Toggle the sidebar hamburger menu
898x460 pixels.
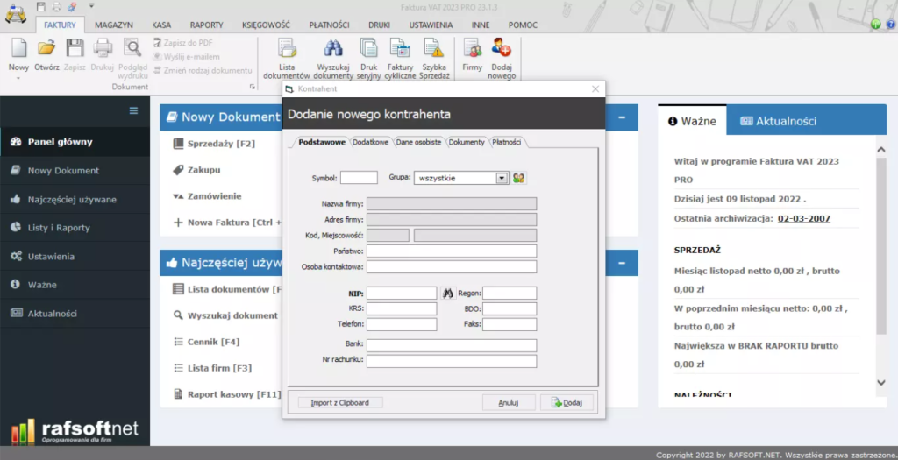pos(134,110)
